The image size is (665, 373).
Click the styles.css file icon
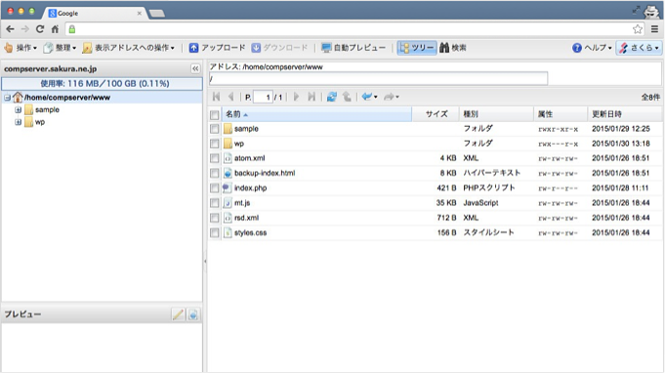click(228, 232)
